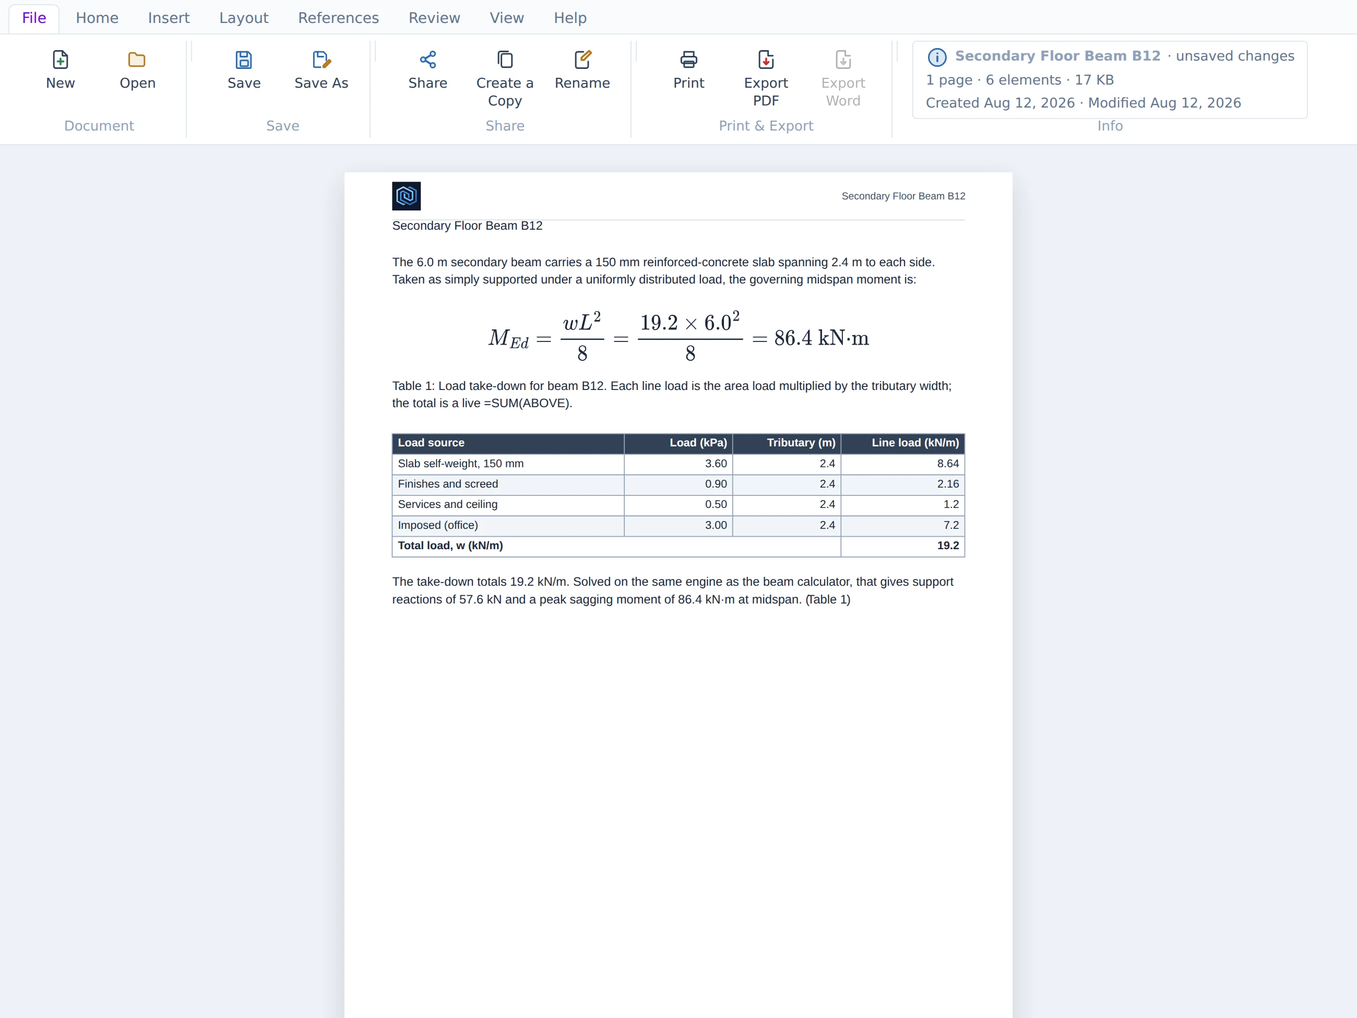The image size is (1357, 1018).
Task: Click the Table 1 caption text
Action: (x=672, y=395)
